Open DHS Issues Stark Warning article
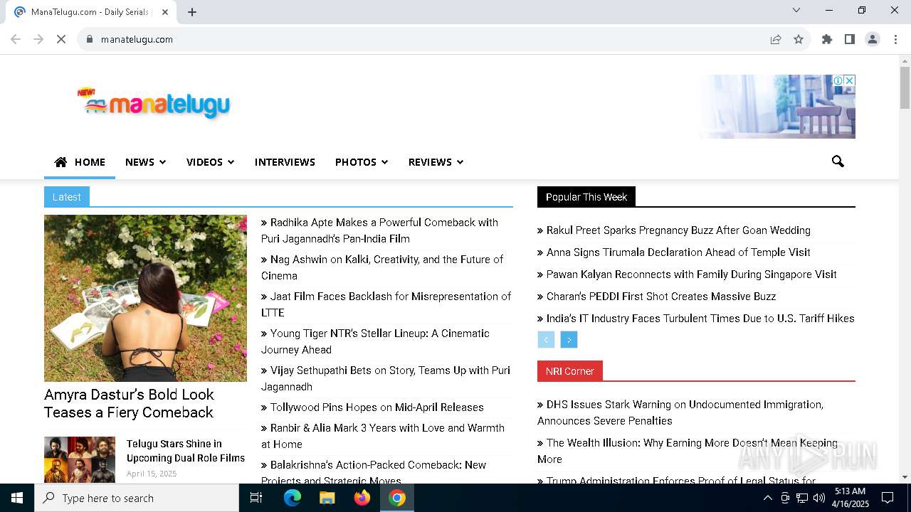This screenshot has width=911, height=512. [680, 412]
